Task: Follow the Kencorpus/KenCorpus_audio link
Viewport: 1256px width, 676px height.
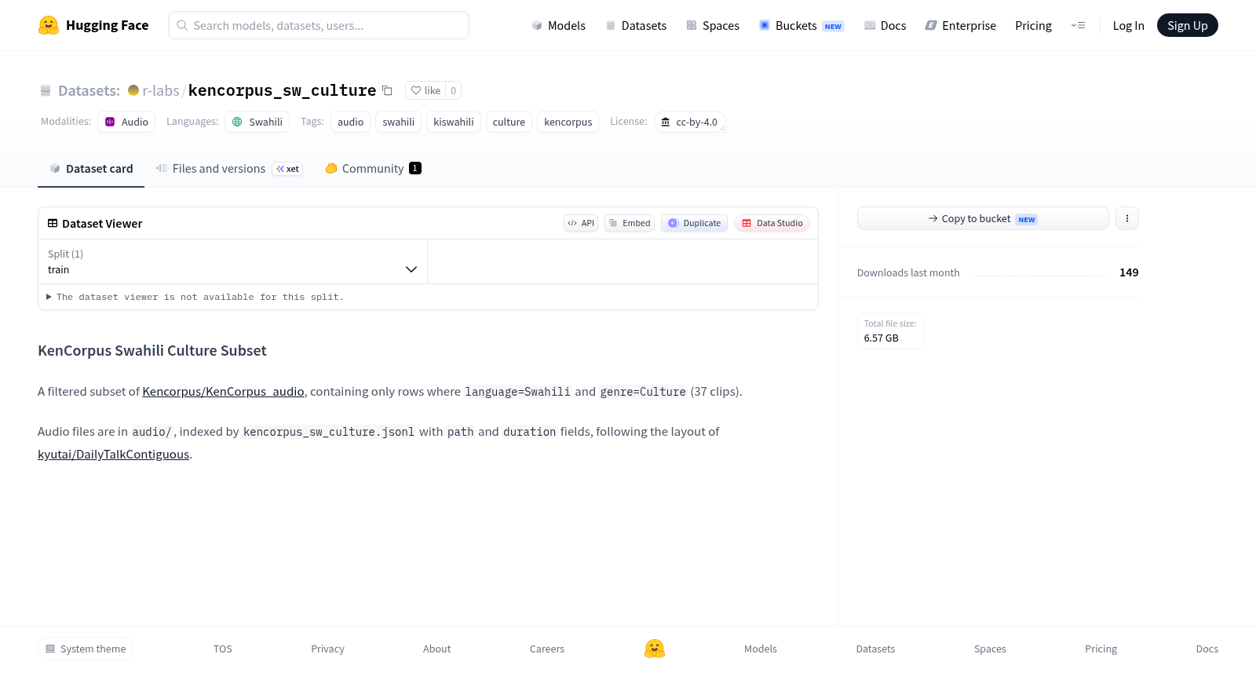Action: tap(223, 391)
